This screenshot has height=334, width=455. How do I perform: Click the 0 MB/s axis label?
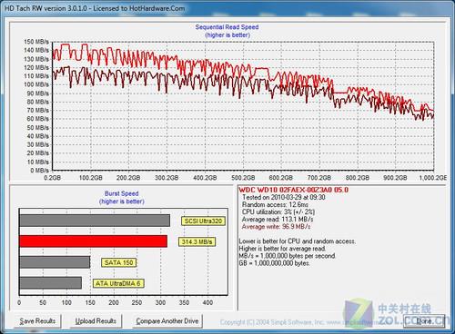click(39, 171)
